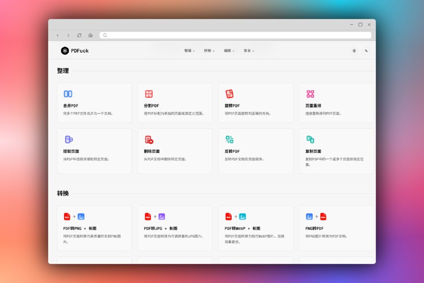Click the description '从PDF文档中删除特定页面。'

click(165, 159)
